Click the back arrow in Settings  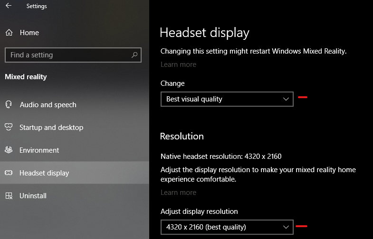[x=9, y=6]
